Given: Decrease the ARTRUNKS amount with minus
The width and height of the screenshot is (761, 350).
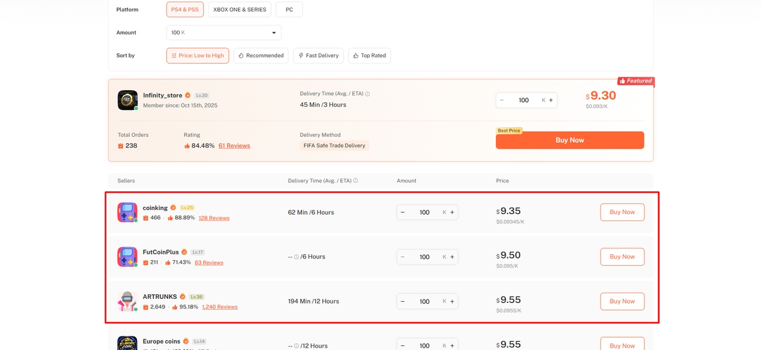Looking at the screenshot, I should point(402,301).
